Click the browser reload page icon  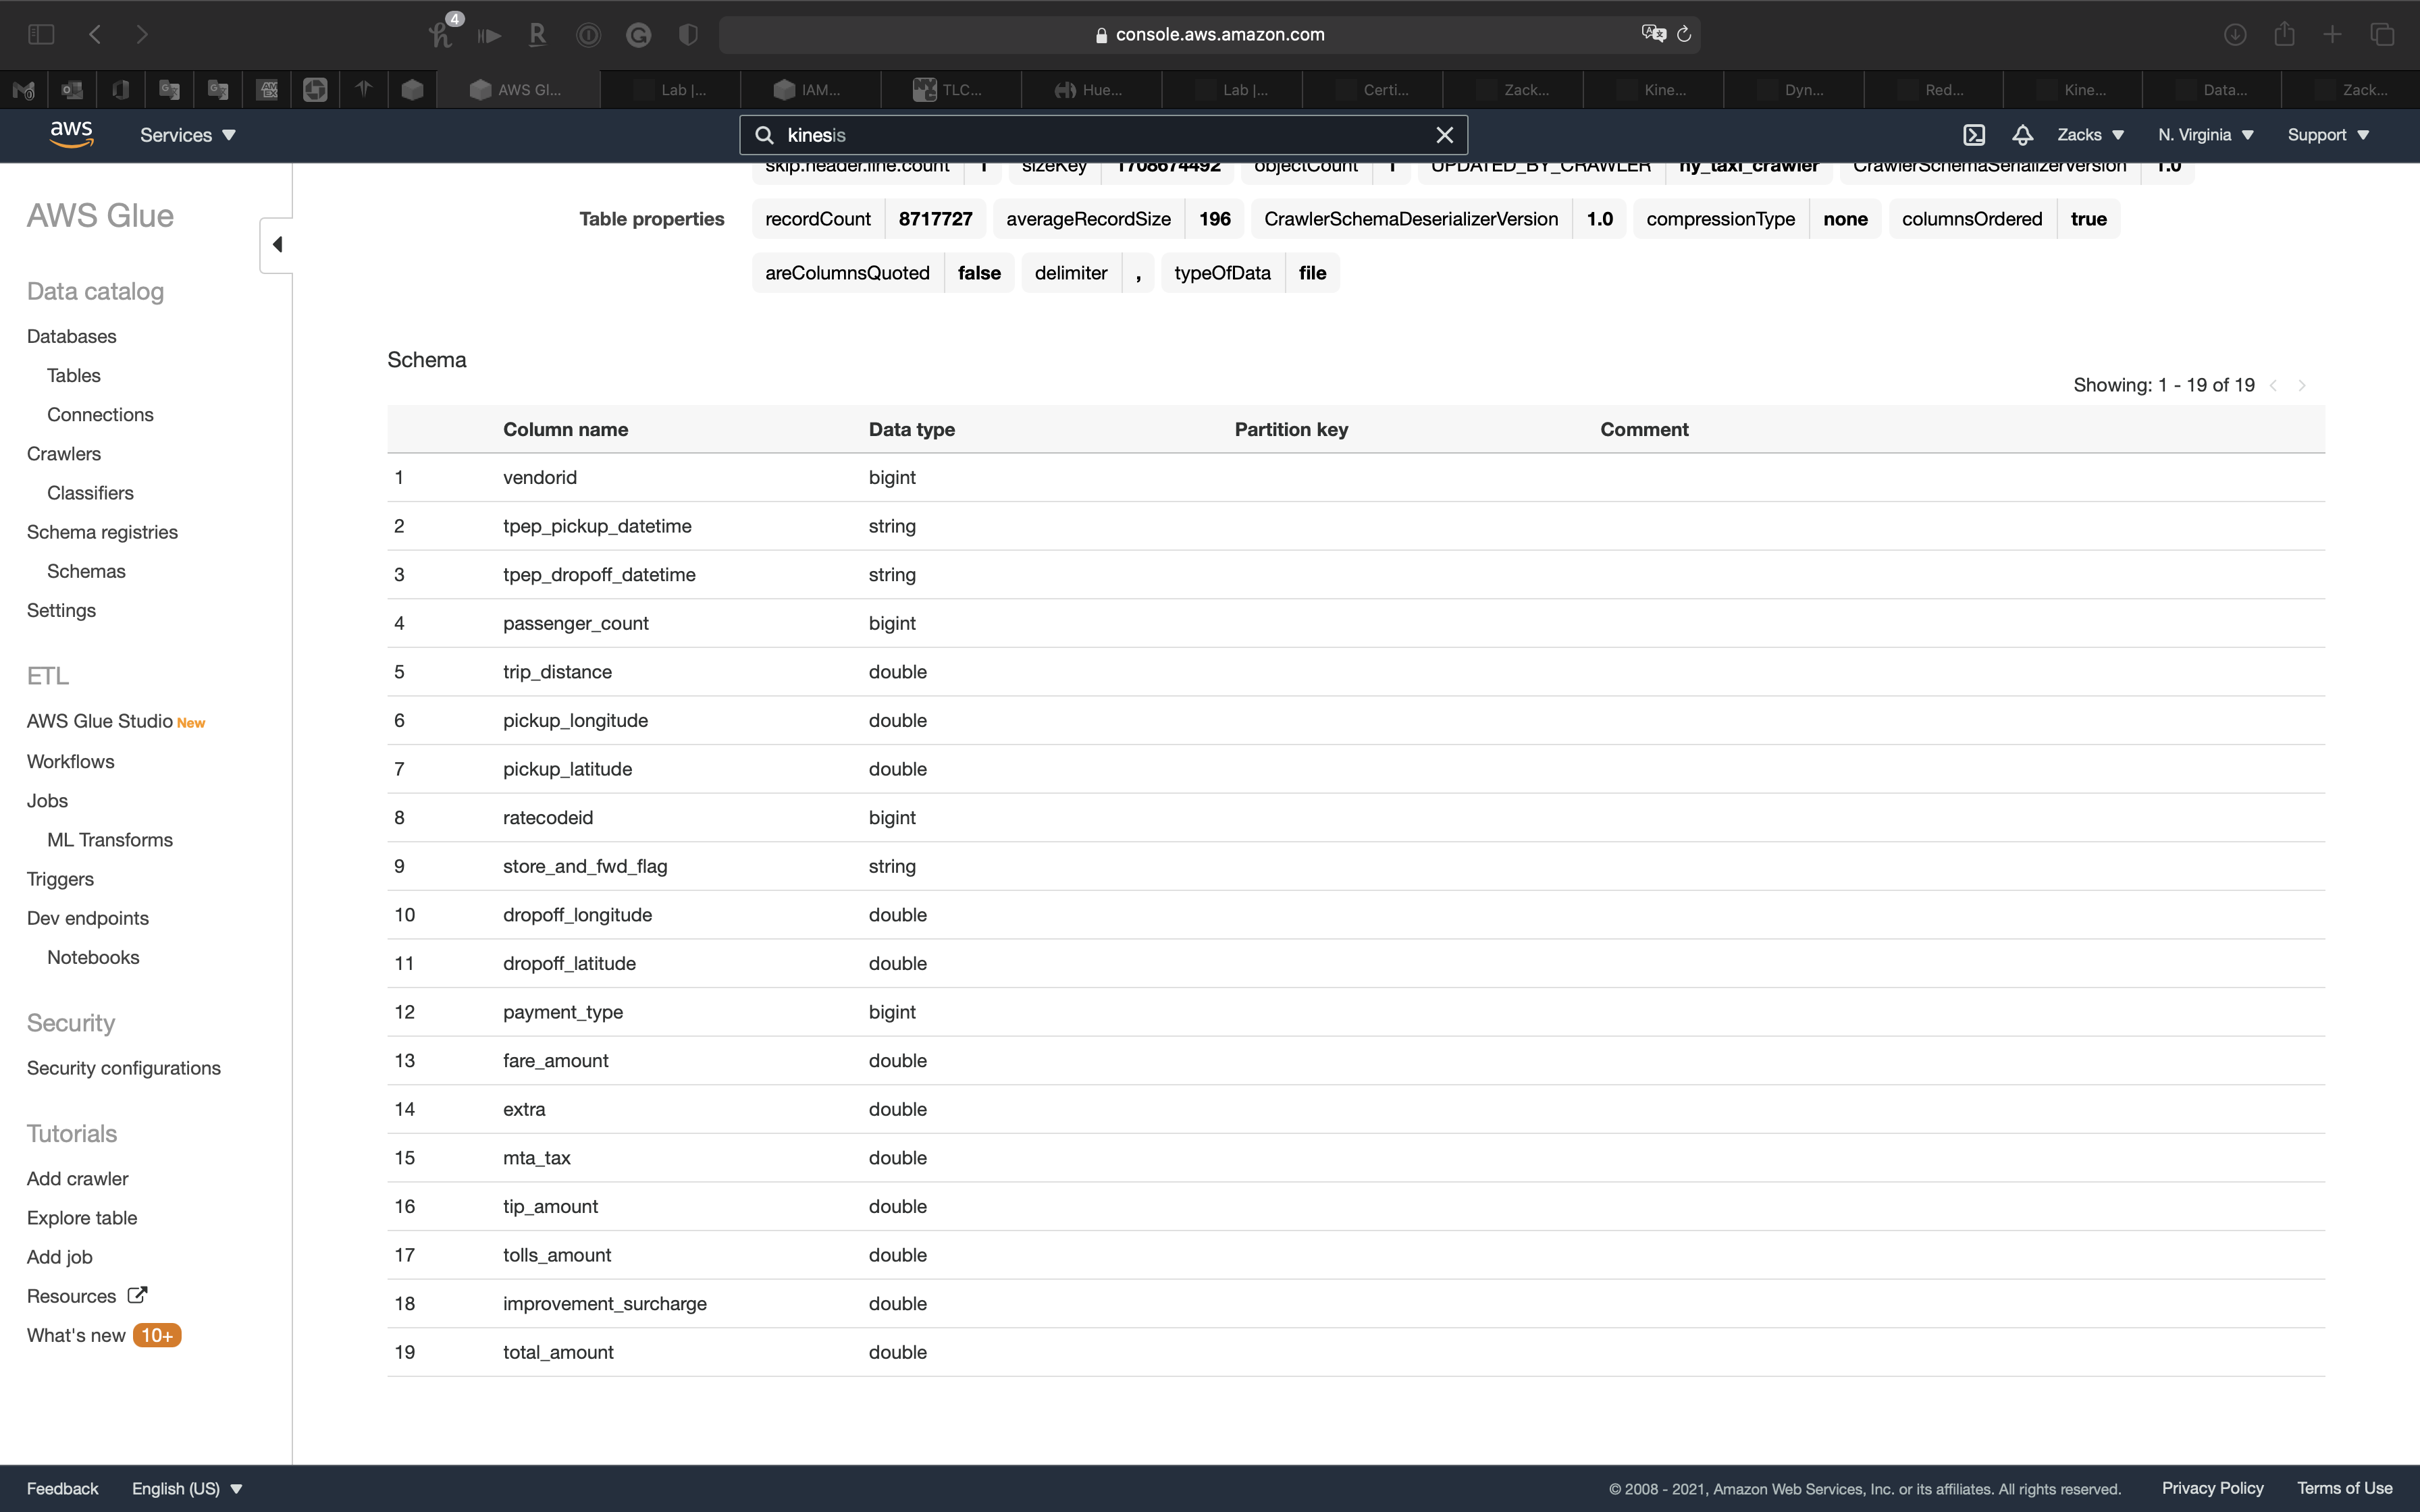[1684, 34]
